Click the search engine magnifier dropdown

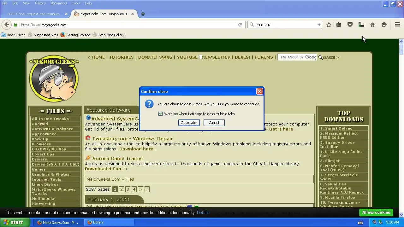click(x=252, y=25)
